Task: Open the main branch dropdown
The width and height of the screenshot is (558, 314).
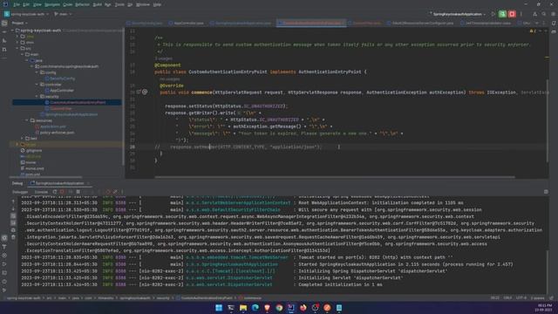Action: click(63, 14)
